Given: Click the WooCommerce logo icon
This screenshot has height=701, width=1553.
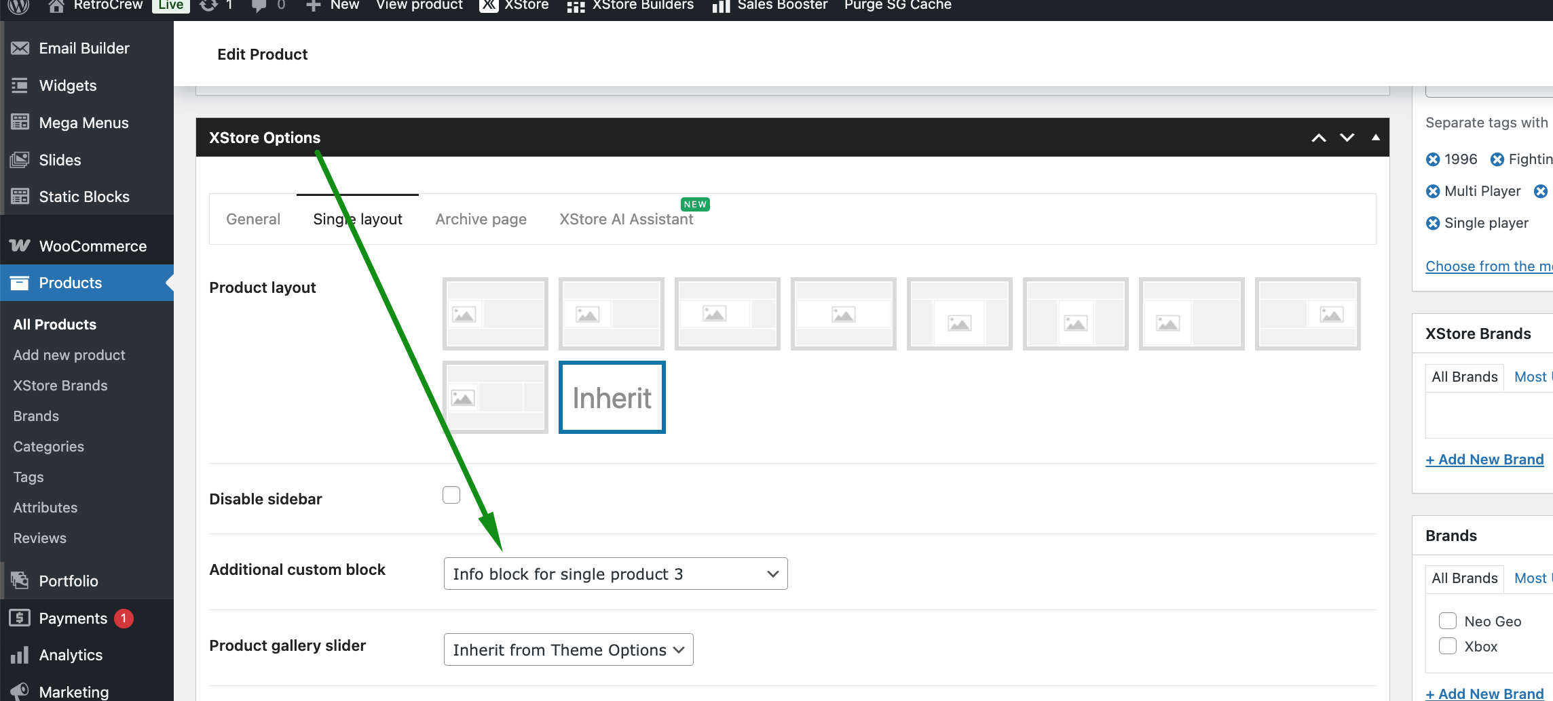Looking at the screenshot, I should coord(20,245).
